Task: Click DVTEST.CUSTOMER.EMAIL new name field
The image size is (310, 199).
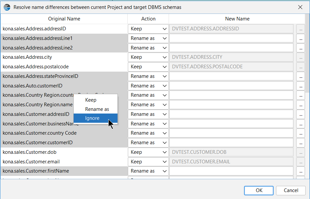Action: click(231, 162)
